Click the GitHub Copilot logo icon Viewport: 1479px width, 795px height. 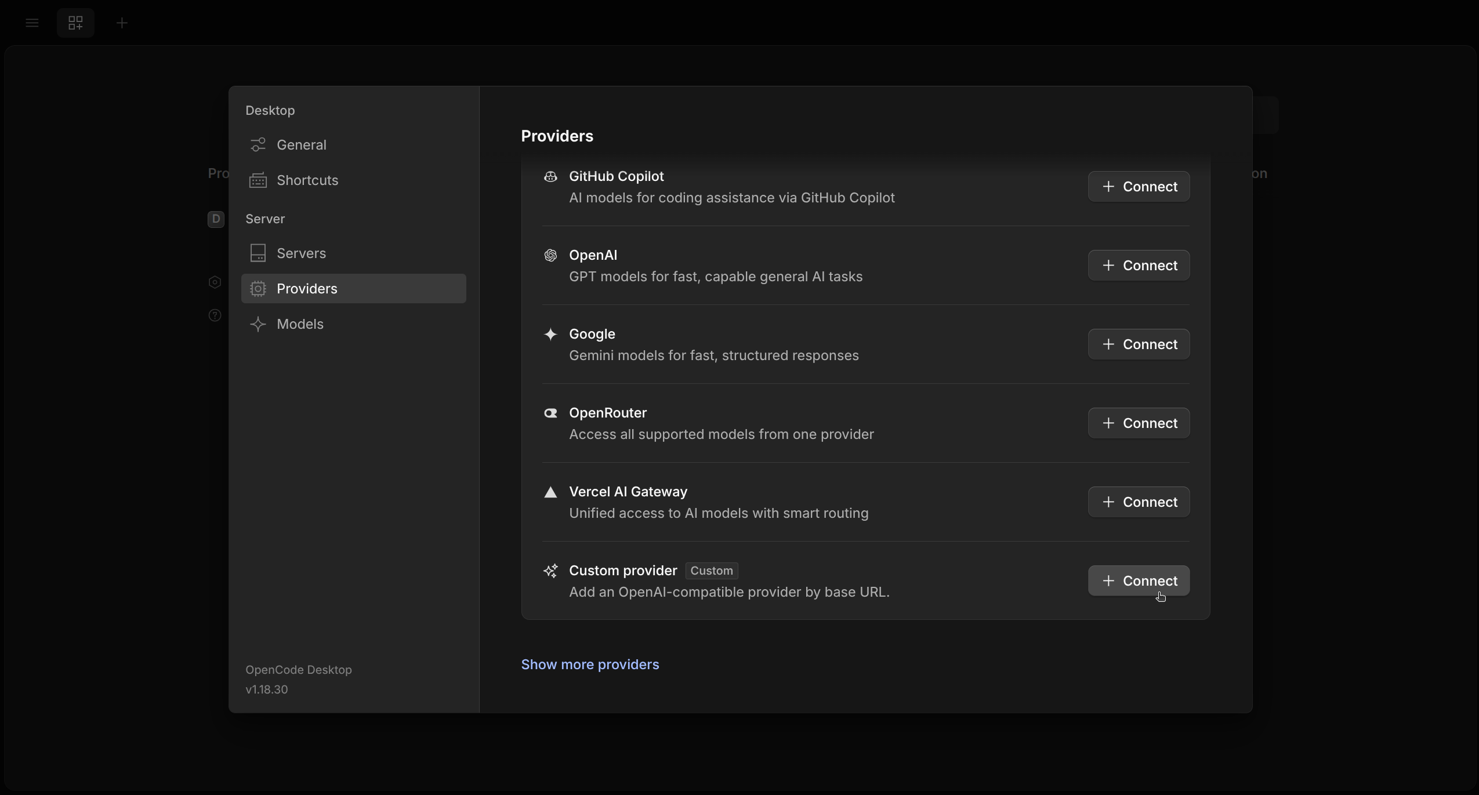pyautogui.click(x=550, y=176)
